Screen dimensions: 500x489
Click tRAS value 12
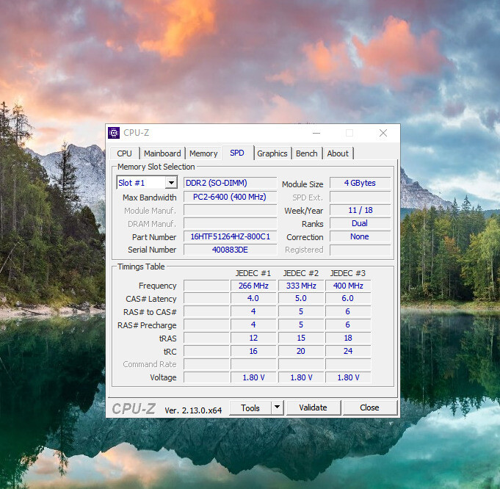pos(253,338)
